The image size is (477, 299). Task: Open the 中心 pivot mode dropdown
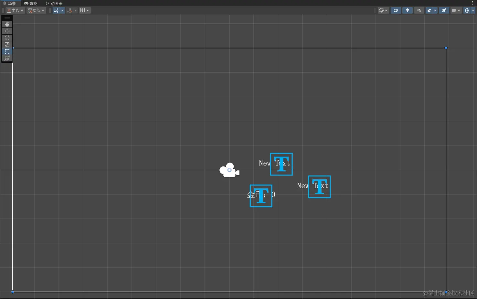click(15, 10)
